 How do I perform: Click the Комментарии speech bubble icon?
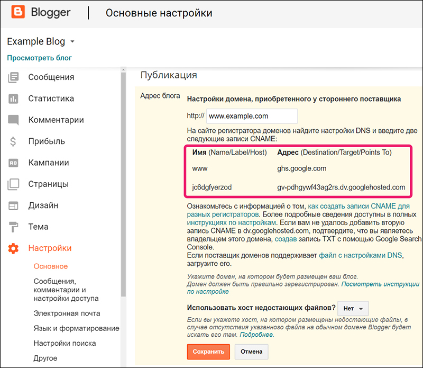(13, 120)
